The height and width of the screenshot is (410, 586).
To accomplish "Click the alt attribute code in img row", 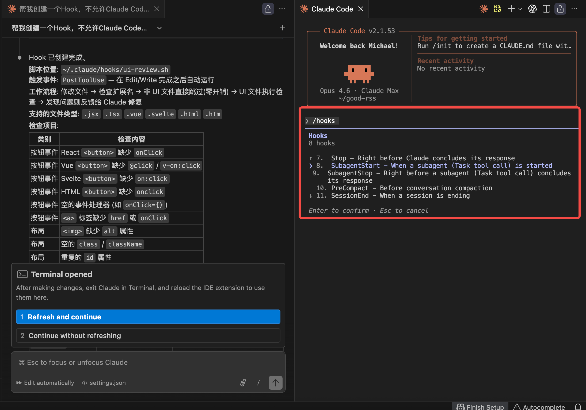I will (x=109, y=231).
